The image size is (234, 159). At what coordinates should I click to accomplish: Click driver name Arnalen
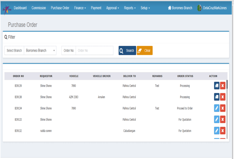(x=101, y=97)
